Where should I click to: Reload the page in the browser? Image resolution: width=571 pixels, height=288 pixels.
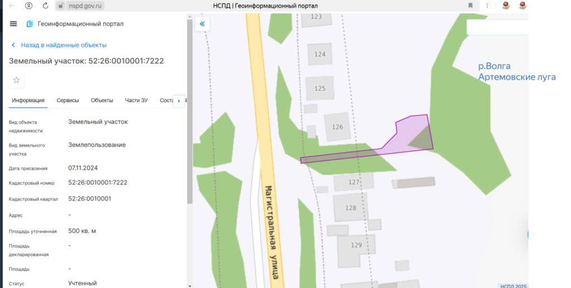point(45,6)
